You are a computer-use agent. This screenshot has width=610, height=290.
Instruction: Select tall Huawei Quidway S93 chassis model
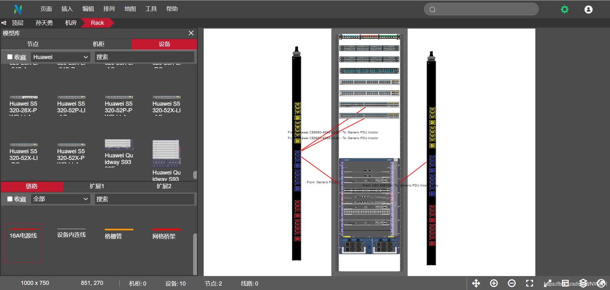click(x=166, y=160)
